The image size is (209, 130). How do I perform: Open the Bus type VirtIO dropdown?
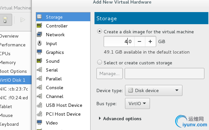click(x=137, y=104)
